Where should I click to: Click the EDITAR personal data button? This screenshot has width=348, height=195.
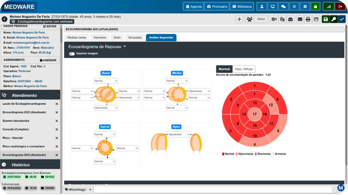pos(50,26)
